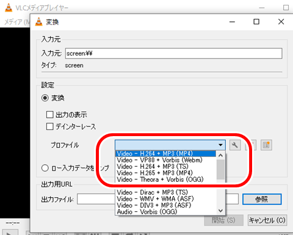293x235 pixels.
Task: Open the メディア menu in VLC window
Action: [x=17, y=22]
